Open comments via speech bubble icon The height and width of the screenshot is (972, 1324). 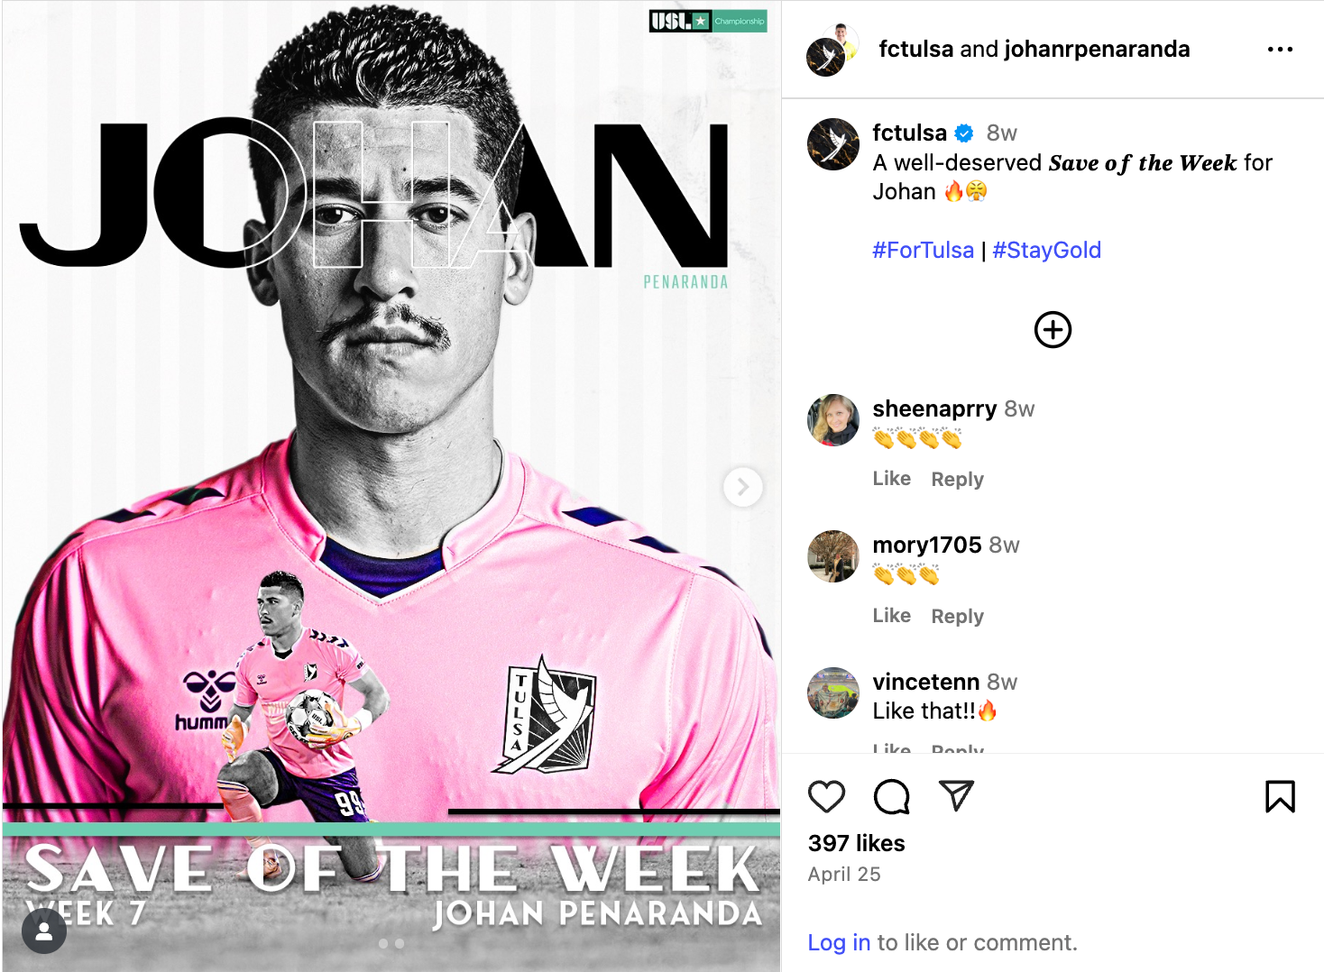tap(891, 796)
